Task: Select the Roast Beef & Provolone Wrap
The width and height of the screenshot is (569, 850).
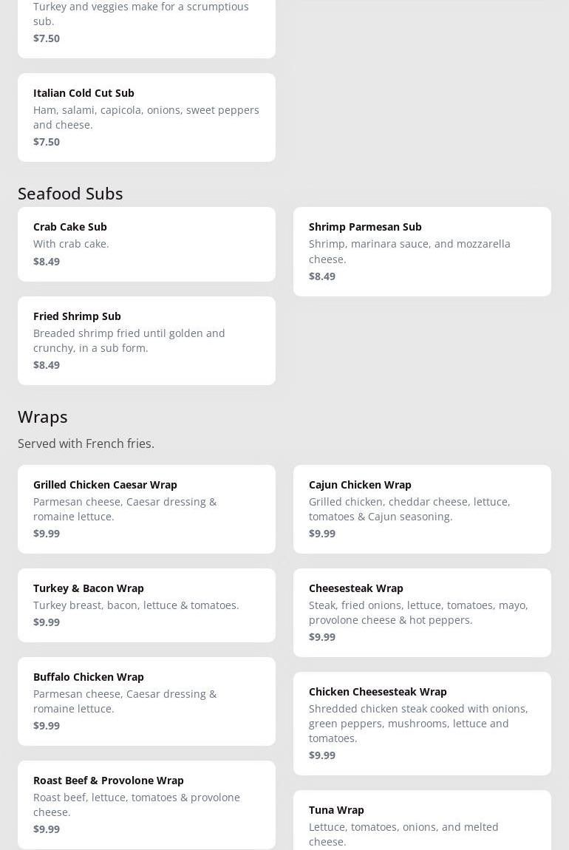Action: click(146, 804)
